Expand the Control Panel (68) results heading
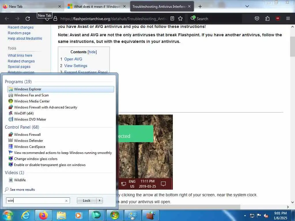This screenshot has height=221, width=295. [22, 127]
